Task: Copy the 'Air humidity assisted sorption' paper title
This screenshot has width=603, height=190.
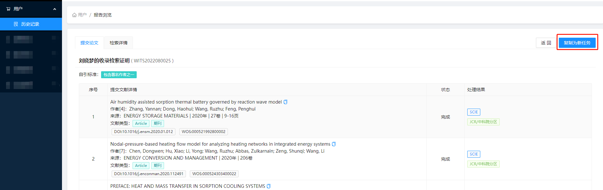Action: [x=285, y=102]
